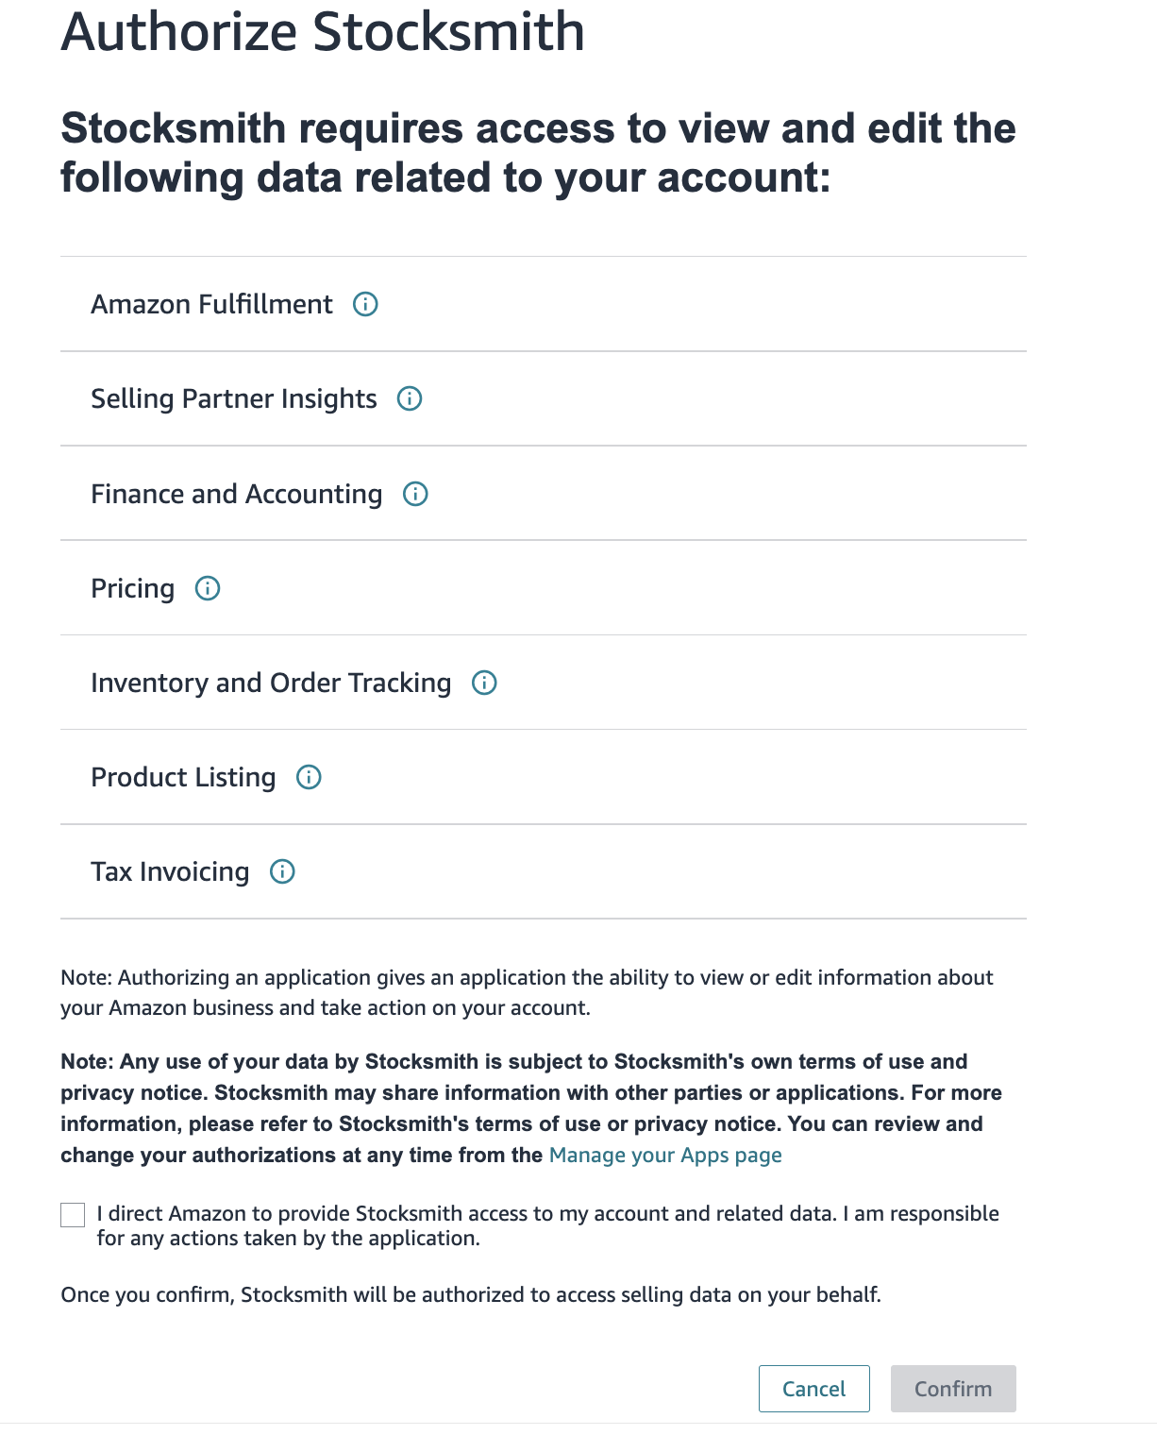Image resolution: width=1157 pixels, height=1435 pixels.
Task: Show info for Finance and Accounting
Action: point(415,494)
